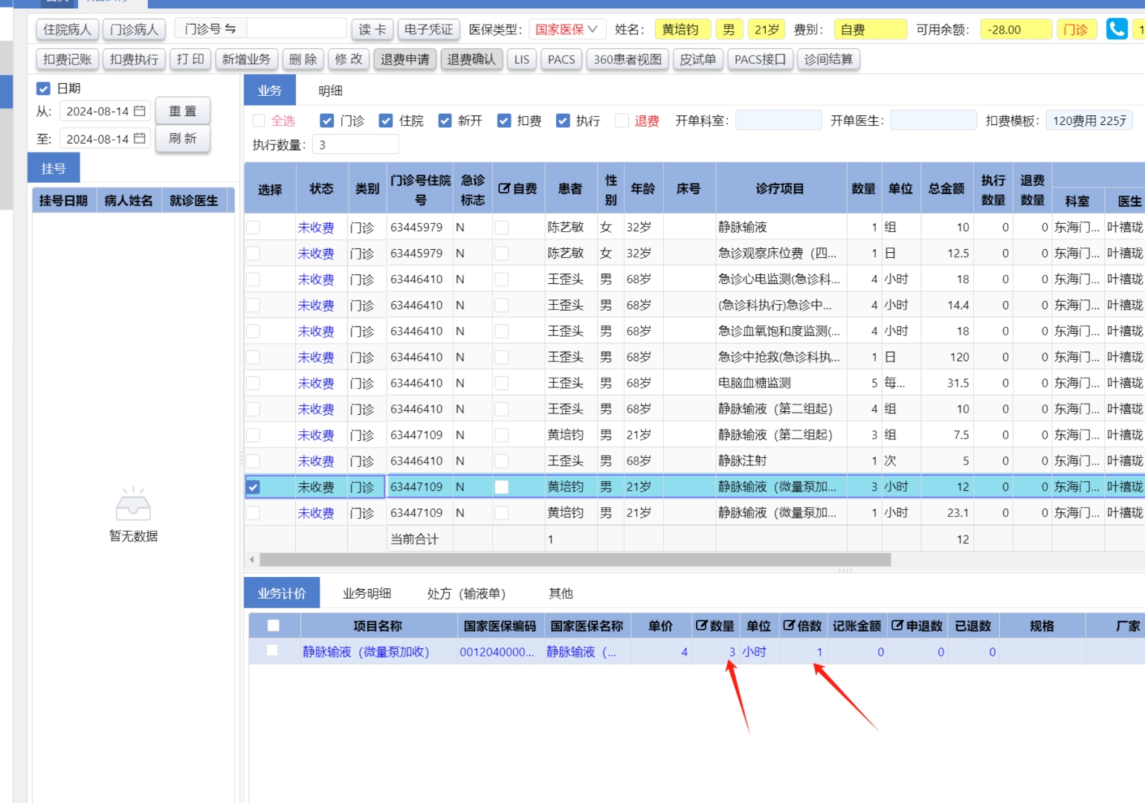Open the 开单医生 selector
Screen dimensions: 1145x803
(933, 120)
